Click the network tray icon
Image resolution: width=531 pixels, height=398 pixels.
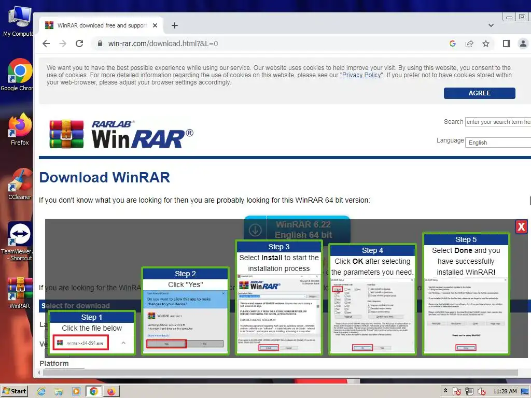click(469, 392)
